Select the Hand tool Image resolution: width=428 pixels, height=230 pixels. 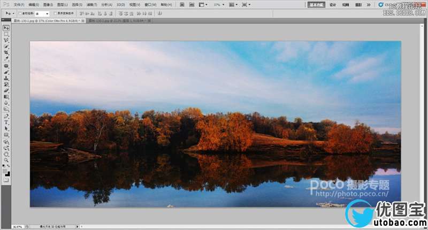(x=6, y=154)
